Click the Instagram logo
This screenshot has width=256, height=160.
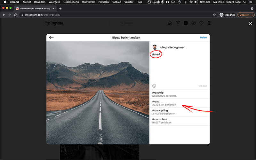coord(54,23)
